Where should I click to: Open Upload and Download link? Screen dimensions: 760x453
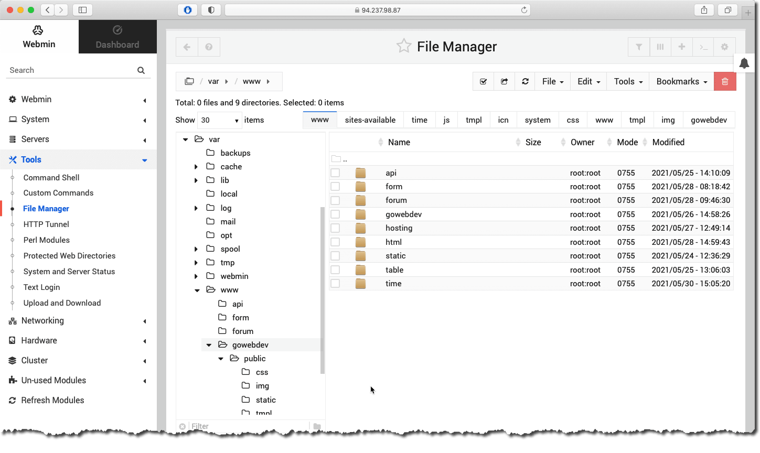[x=62, y=303]
